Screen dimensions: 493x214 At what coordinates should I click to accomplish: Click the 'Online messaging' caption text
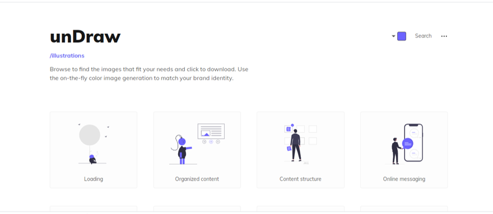coord(404,179)
